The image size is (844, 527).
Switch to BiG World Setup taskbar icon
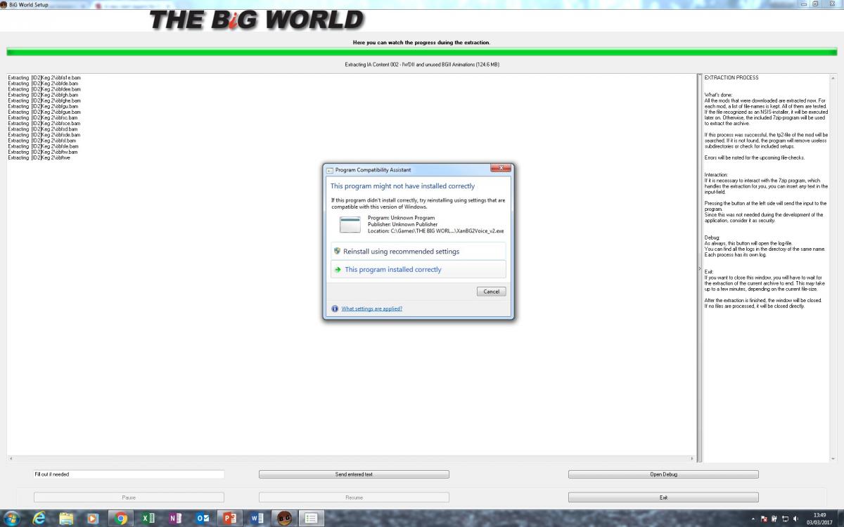(284, 519)
